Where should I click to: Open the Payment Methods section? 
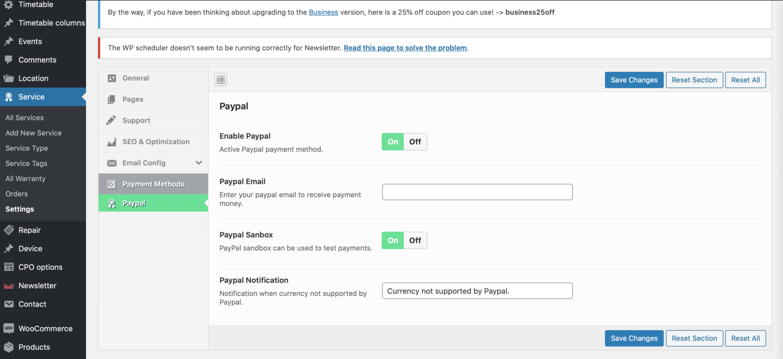click(x=153, y=184)
